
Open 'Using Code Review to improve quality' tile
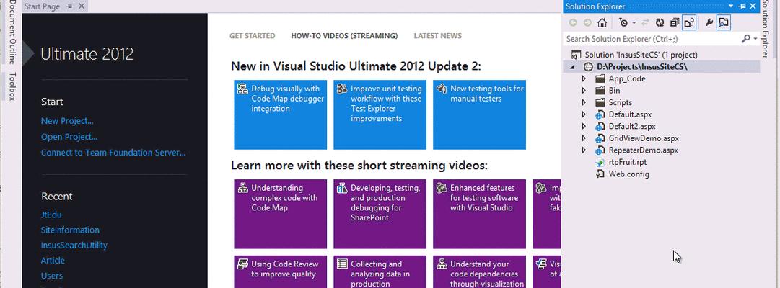[x=281, y=271]
